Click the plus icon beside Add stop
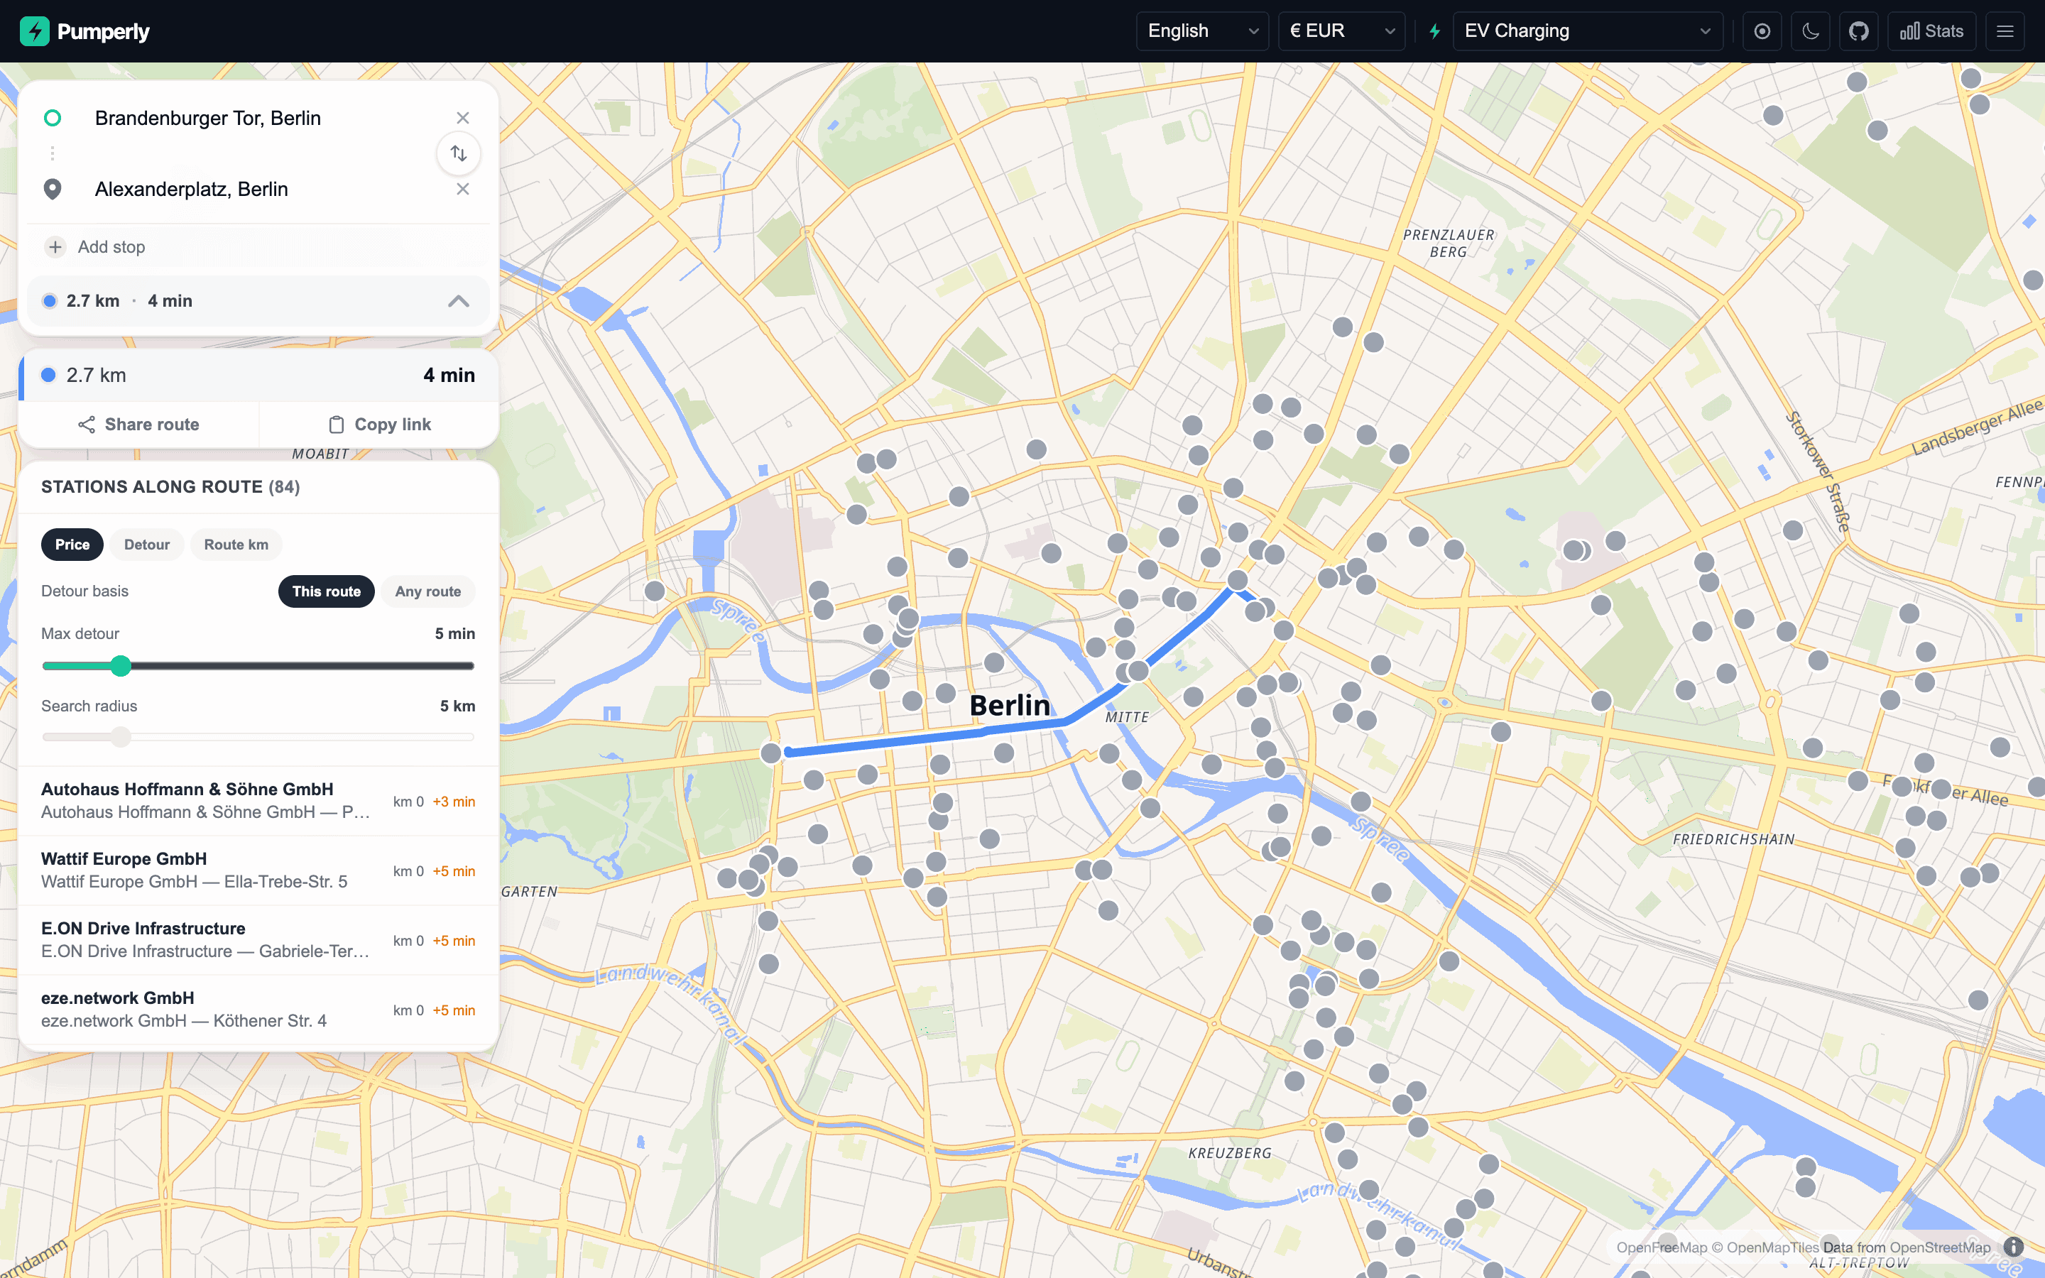 (55, 247)
